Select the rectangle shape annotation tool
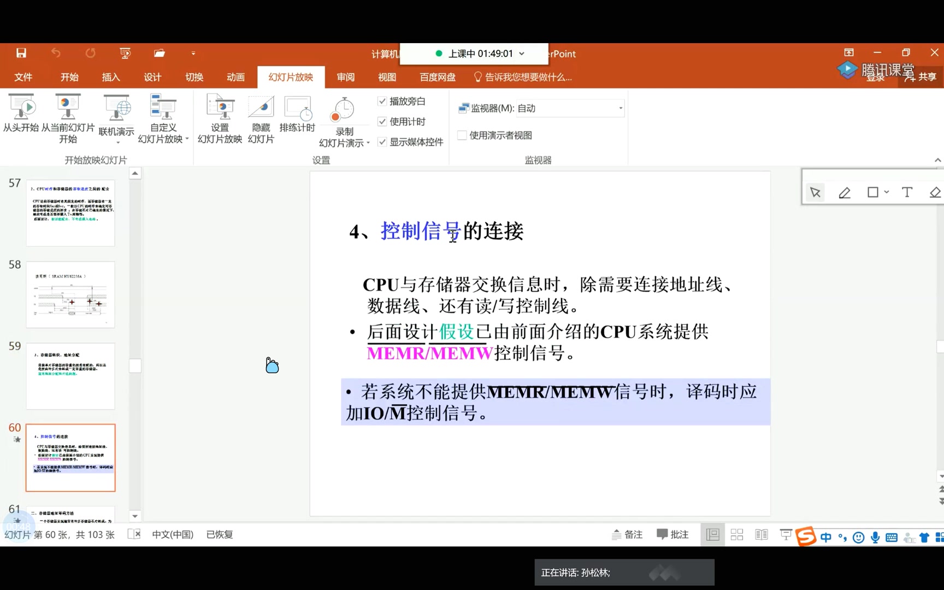Screen dimensions: 944x590 click(x=873, y=192)
